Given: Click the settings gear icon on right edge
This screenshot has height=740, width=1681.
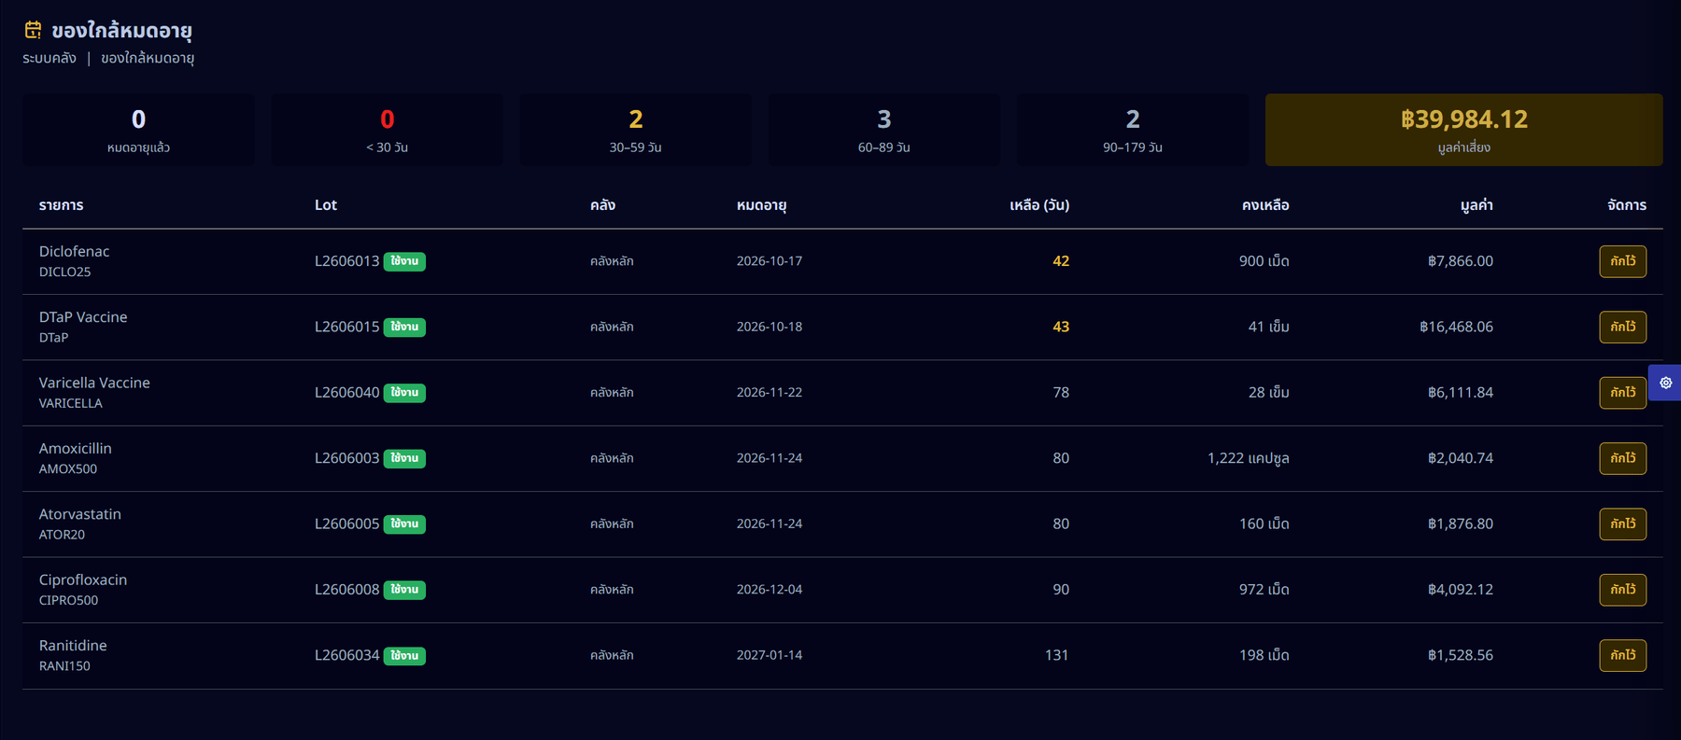Looking at the screenshot, I should pos(1665,383).
